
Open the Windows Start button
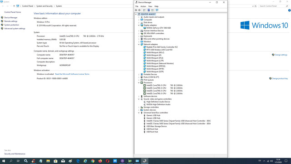pos(4,161)
